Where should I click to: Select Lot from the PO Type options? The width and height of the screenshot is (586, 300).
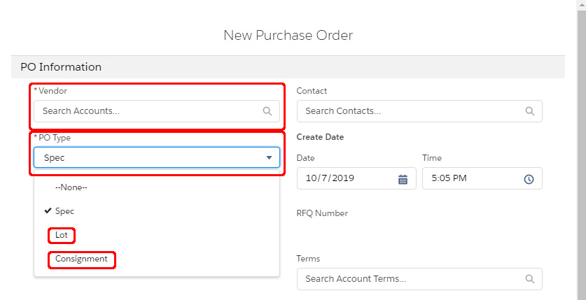click(62, 236)
